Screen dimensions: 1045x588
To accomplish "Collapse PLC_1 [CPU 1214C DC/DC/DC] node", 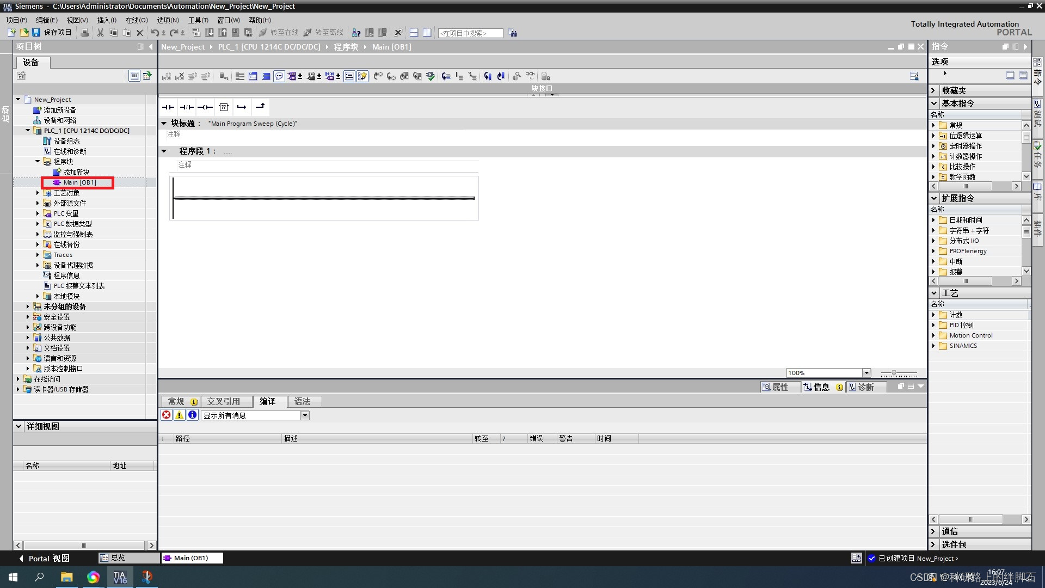I will coord(28,131).
